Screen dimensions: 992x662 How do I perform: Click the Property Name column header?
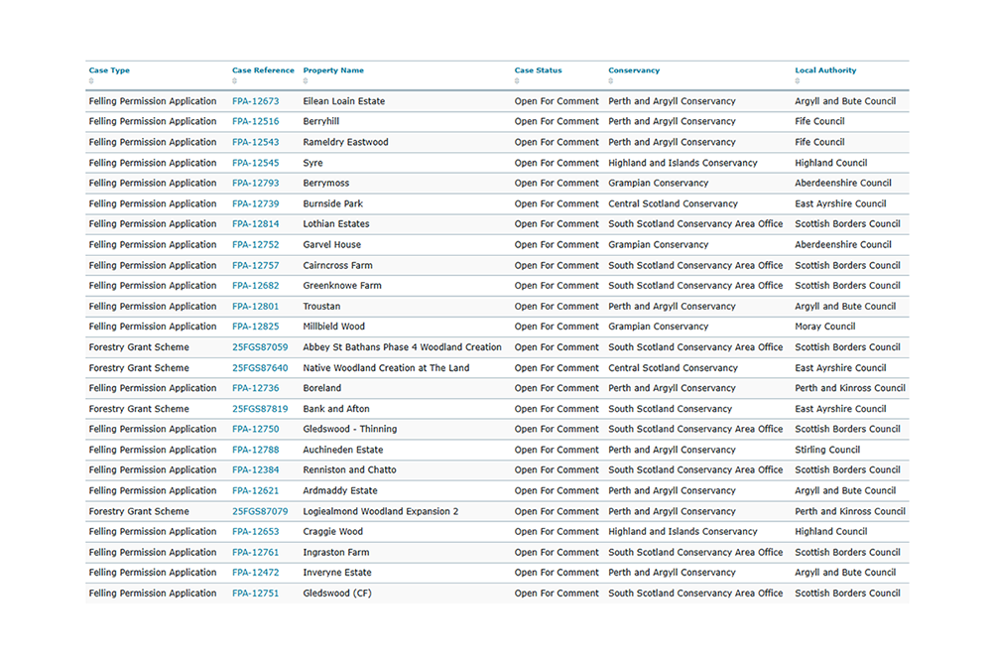coord(331,69)
